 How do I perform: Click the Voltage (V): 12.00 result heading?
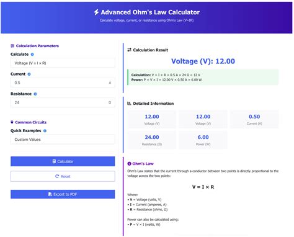click(x=203, y=61)
